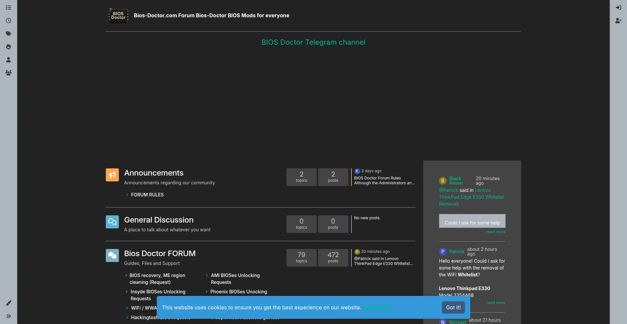Open the Groups icon in sidebar
627x324 pixels.
(x=8, y=73)
